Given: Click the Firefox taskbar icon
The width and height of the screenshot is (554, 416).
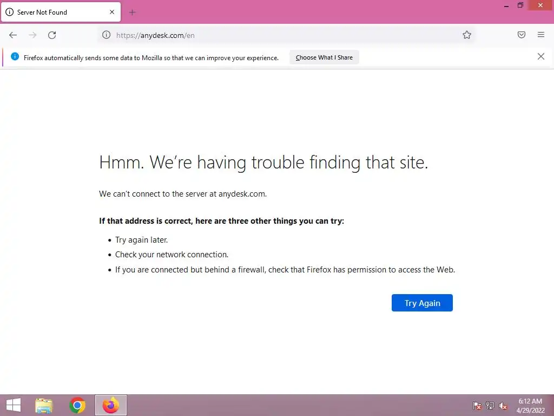Looking at the screenshot, I should 110,405.
